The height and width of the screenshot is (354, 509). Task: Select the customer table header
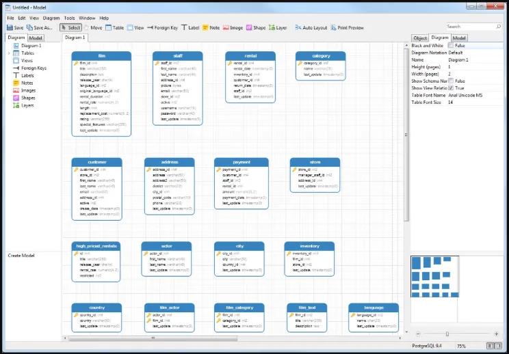click(97, 162)
